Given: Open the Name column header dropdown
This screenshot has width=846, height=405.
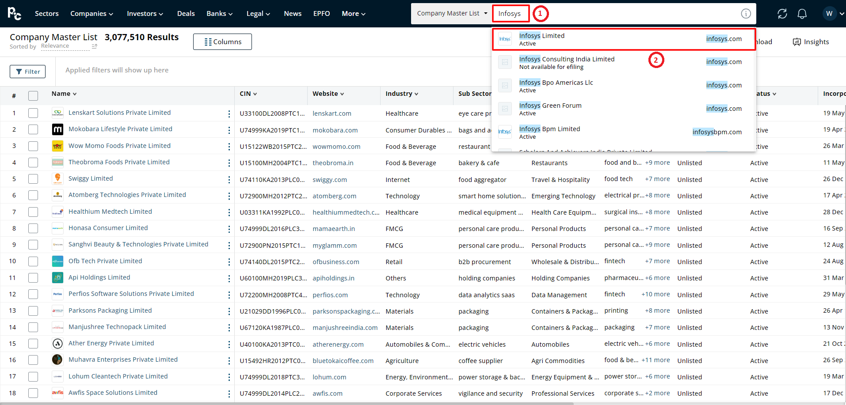Looking at the screenshot, I should coord(64,94).
